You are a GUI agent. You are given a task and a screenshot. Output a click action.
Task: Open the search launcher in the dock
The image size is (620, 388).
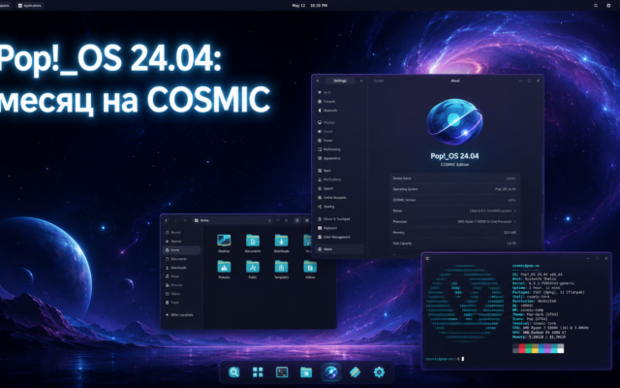[234, 372]
